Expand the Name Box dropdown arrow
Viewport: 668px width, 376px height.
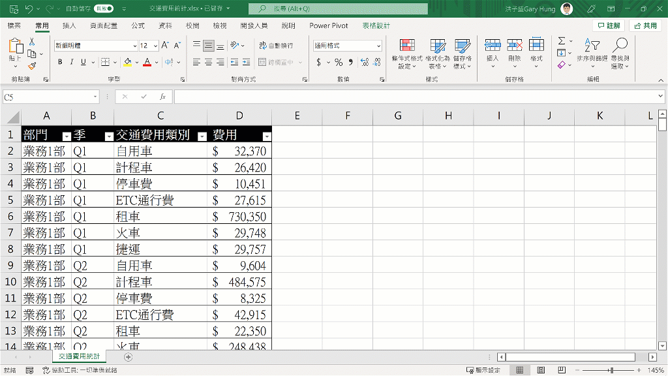[95, 97]
